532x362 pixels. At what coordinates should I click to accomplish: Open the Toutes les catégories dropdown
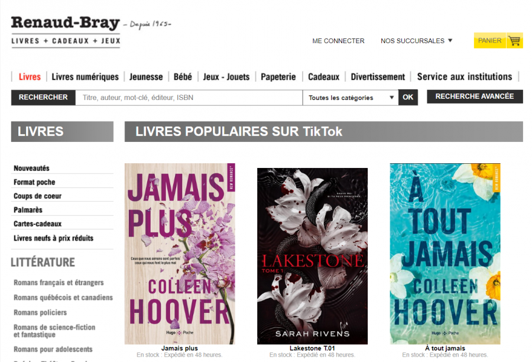coord(351,98)
